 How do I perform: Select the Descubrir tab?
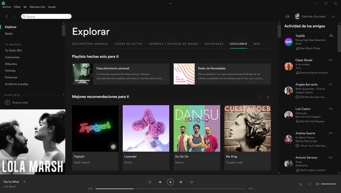pos(239,44)
